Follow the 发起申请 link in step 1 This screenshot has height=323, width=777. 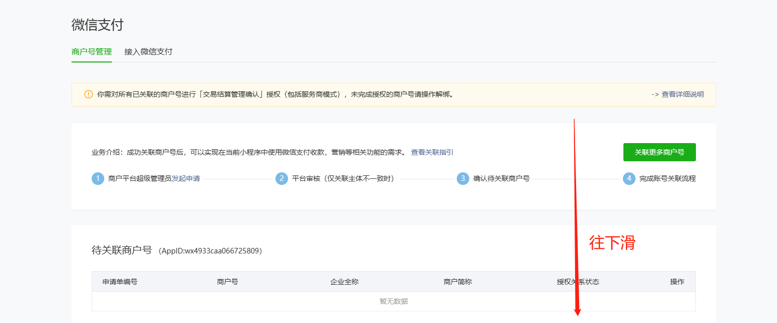(186, 178)
